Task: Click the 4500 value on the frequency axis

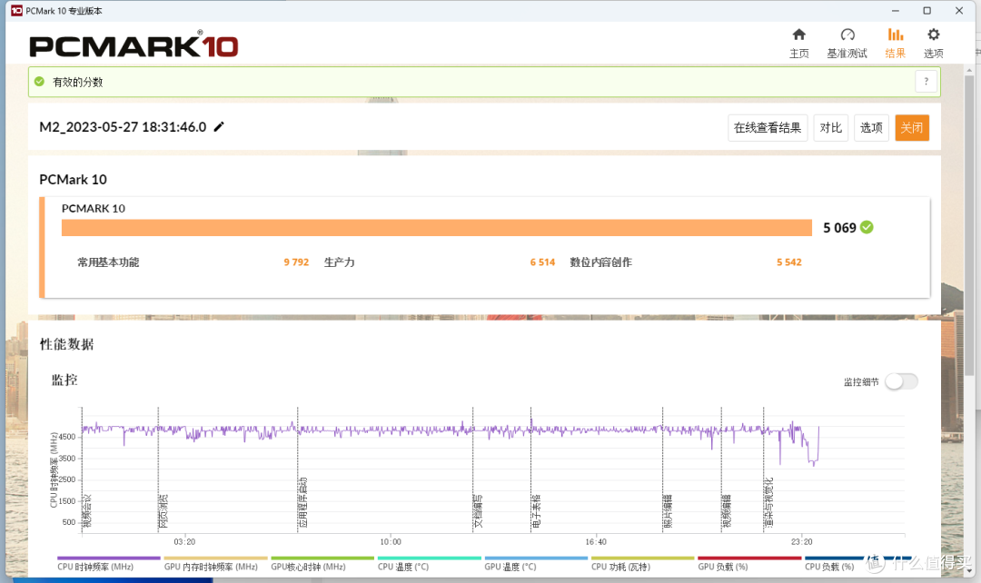Action: 67,438
